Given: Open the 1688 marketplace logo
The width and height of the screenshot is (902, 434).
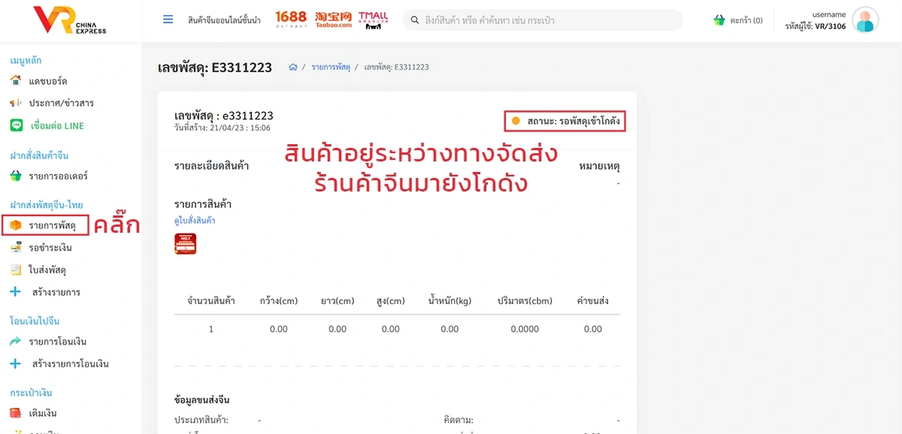Looking at the screenshot, I should pos(291,20).
